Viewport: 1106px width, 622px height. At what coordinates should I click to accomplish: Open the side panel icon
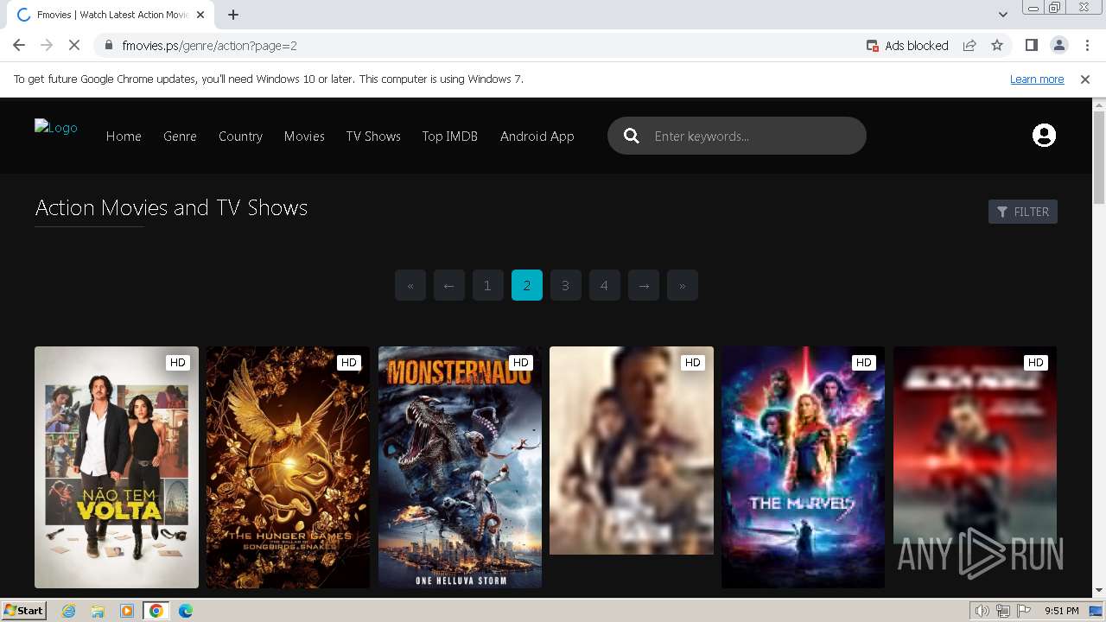click(1031, 46)
